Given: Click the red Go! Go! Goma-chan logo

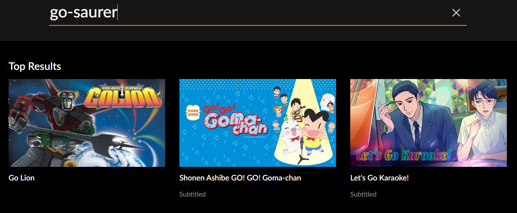Looking at the screenshot, I should click(236, 121).
